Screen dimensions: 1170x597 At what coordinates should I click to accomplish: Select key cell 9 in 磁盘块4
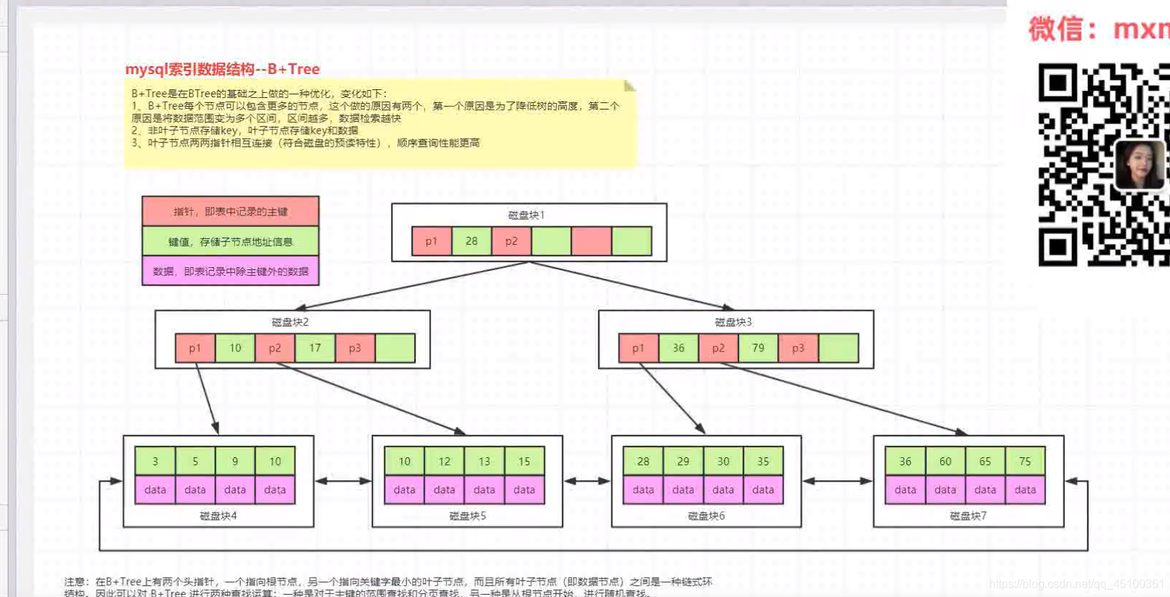(235, 461)
